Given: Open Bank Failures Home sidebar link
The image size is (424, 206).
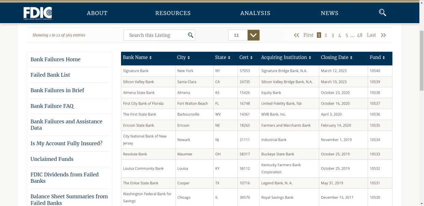Looking at the screenshot, I should coord(56,59).
